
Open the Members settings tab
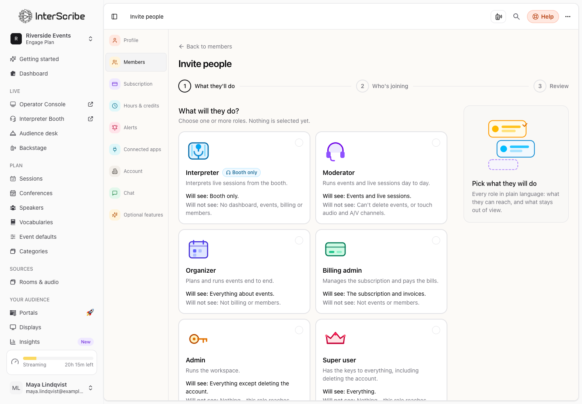pyautogui.click(x=136, y=62)
